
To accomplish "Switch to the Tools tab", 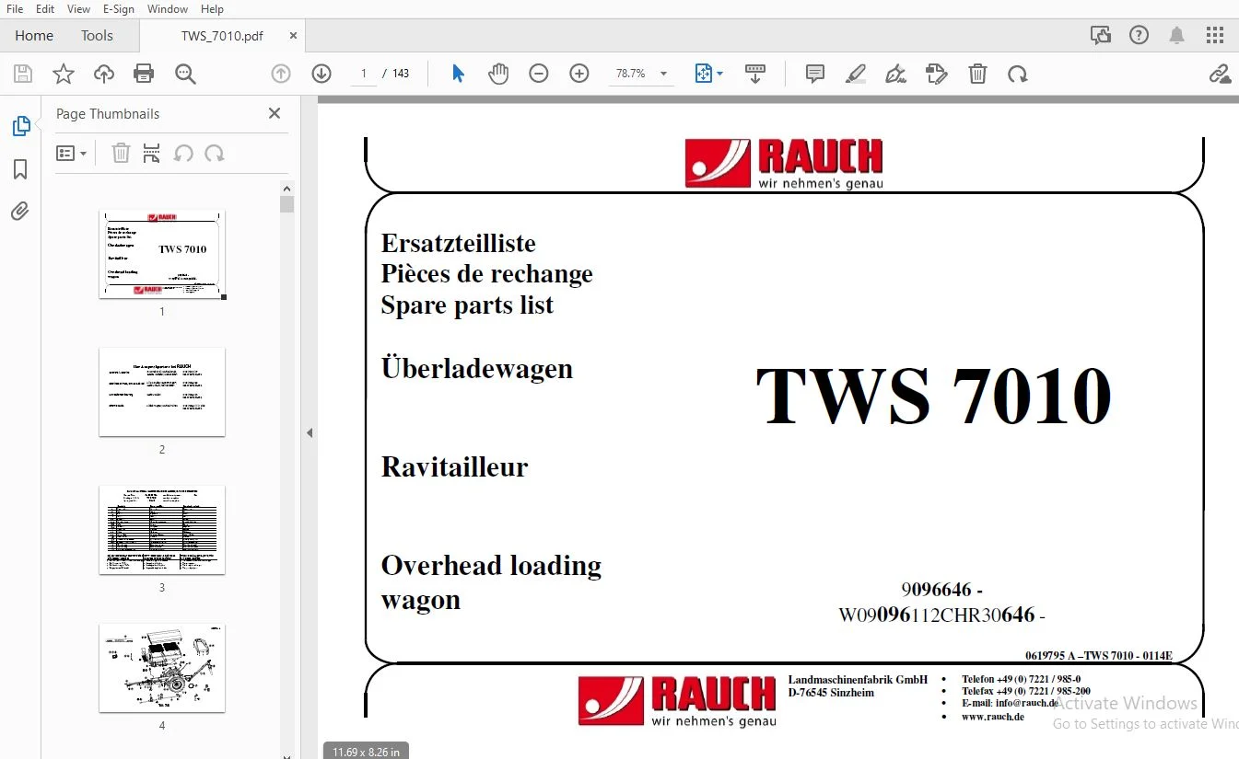I will (x=97, y=36).
